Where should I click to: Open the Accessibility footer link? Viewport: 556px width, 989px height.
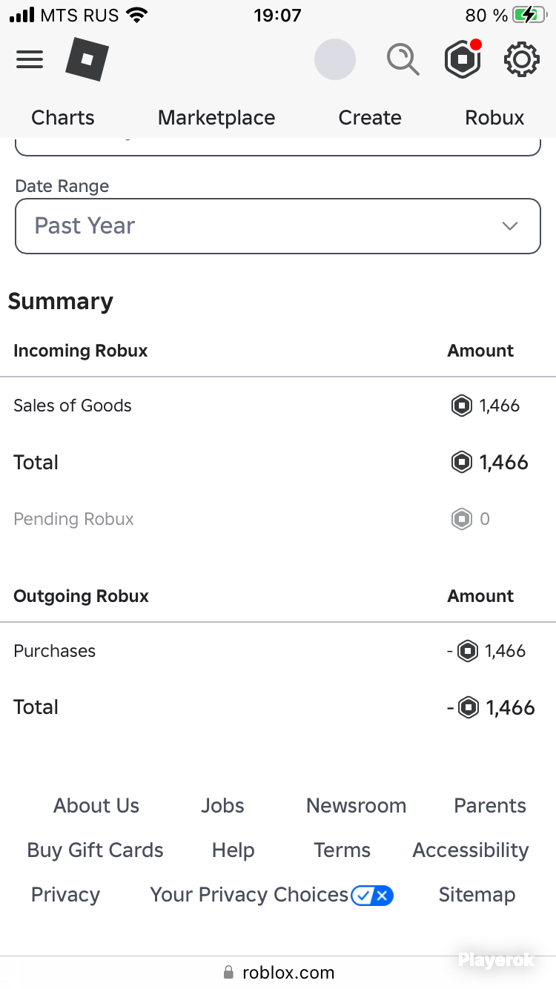click(x=471, y=850)
